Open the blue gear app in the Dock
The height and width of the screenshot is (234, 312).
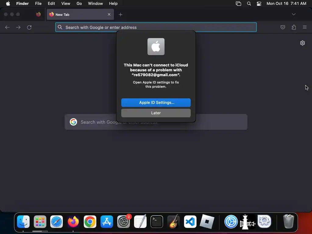[x=231, y=222]
